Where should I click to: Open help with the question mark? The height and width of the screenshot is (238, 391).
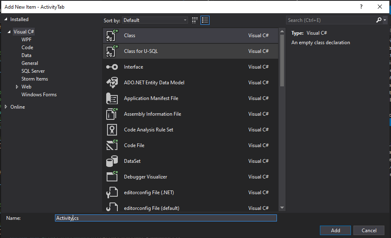click(361, 7)
